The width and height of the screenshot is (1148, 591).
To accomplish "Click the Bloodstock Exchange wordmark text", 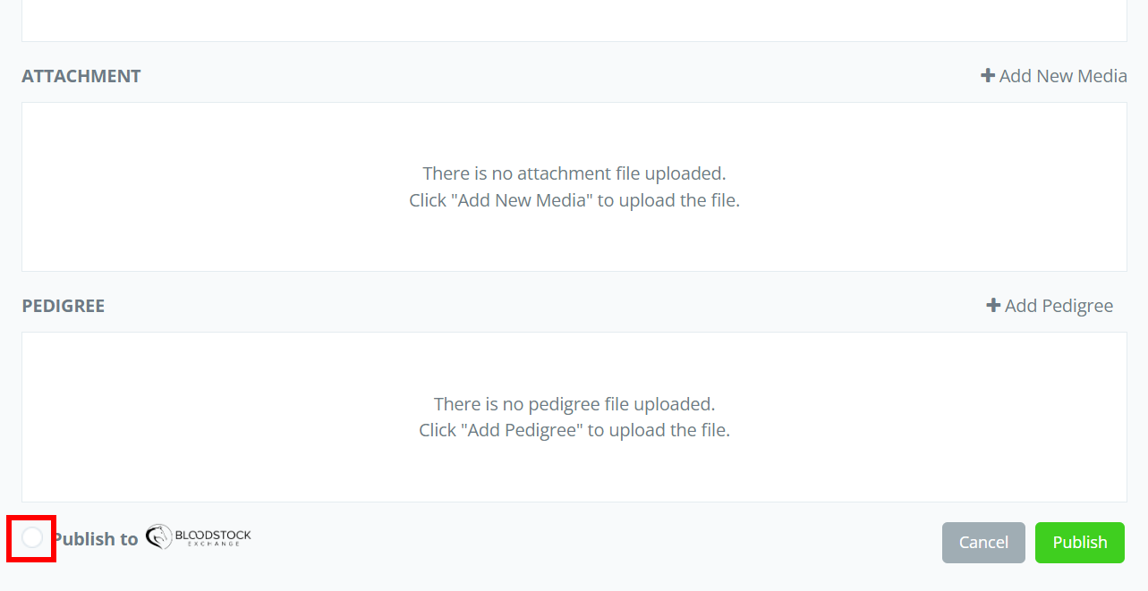I will pyautogui.click(x=213, y=536).
